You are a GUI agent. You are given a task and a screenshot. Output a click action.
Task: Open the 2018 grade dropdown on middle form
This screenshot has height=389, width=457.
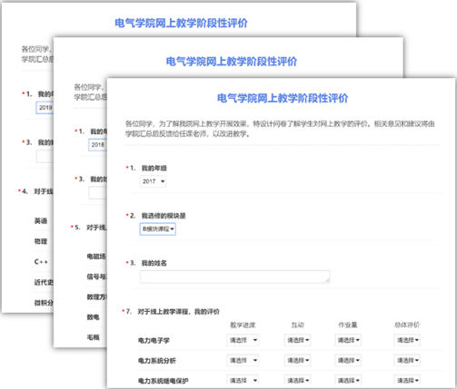pyautogui.click(x=98, y=145)
